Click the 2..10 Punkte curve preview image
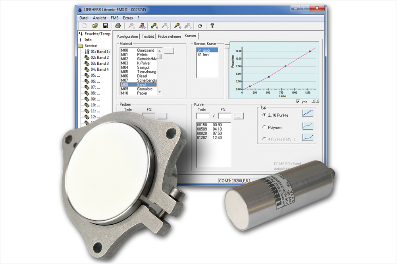Screen dimensions: 397x264 pos(308,114)
